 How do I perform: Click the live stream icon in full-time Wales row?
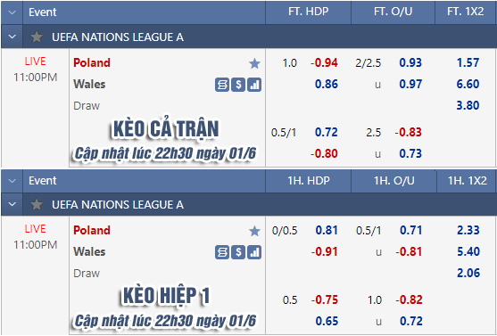point(222,85)
